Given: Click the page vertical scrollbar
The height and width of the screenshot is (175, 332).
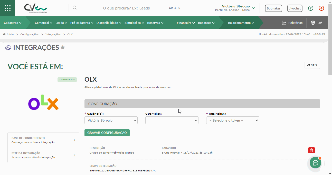Looking at the screenshot, I should coord(330,40).
